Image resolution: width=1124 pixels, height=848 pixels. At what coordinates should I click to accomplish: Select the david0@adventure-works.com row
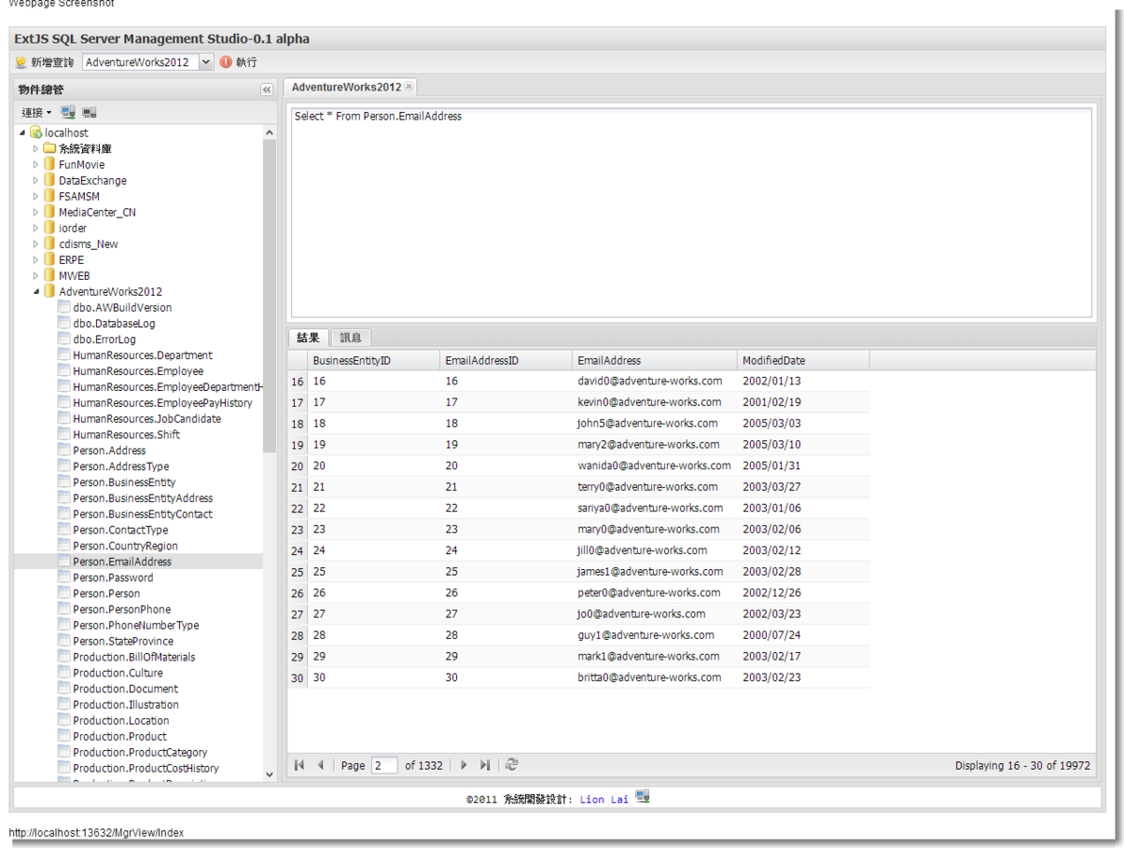[578, 382]
